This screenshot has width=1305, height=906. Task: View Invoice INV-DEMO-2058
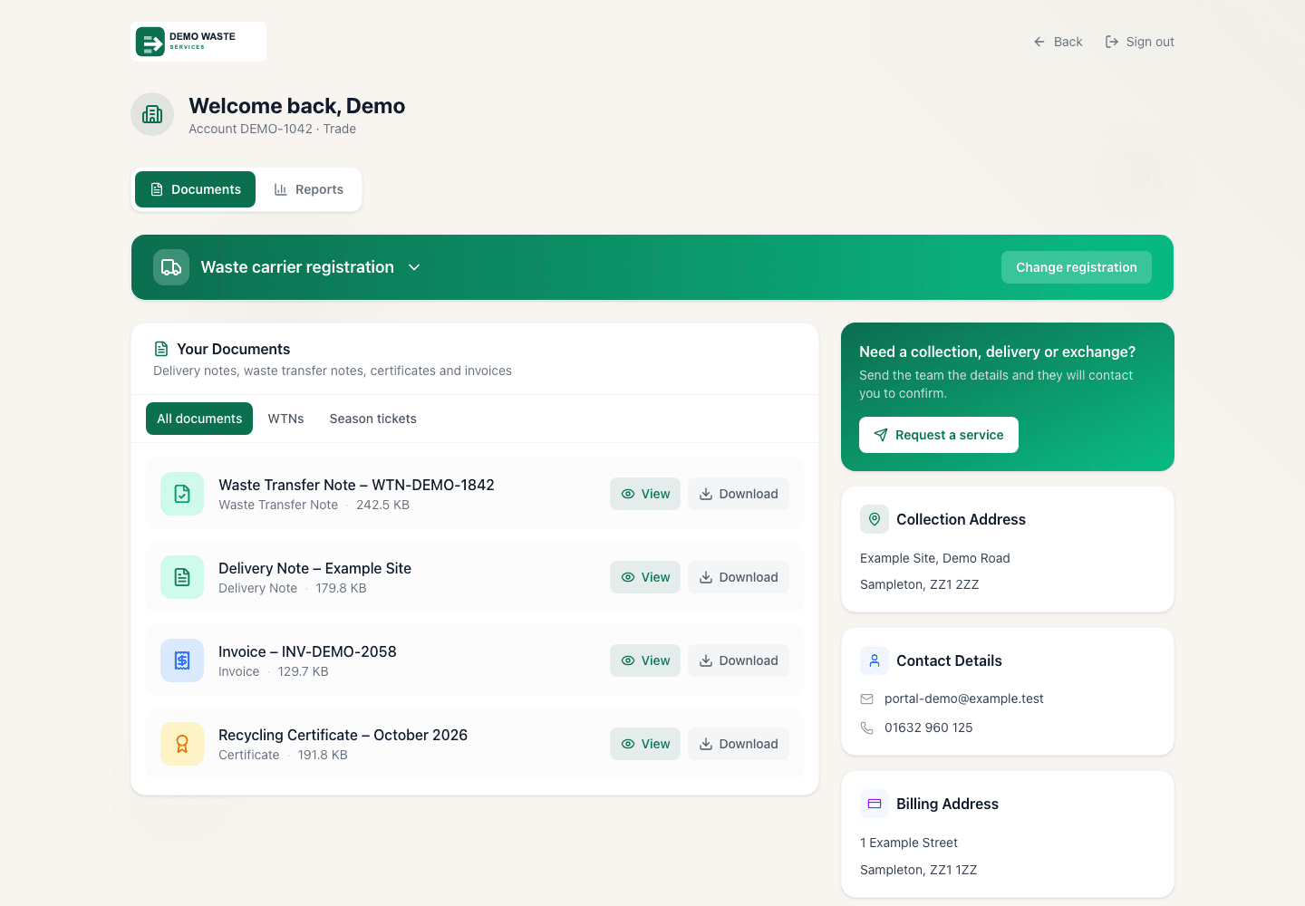pyautogui.click(x=645, y=660)
